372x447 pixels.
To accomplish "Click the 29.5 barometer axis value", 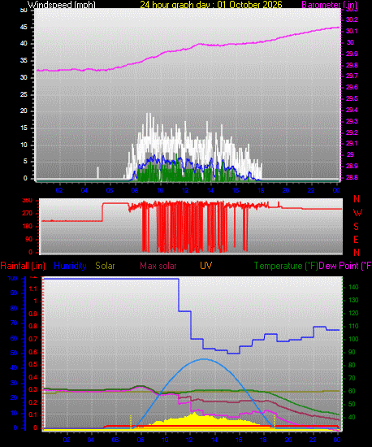I will 352,98.
